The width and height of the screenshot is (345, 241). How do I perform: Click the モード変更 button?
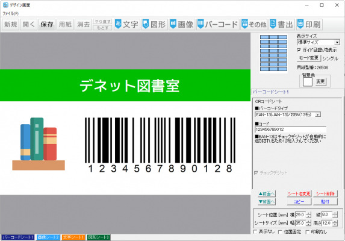click(309, 58)
